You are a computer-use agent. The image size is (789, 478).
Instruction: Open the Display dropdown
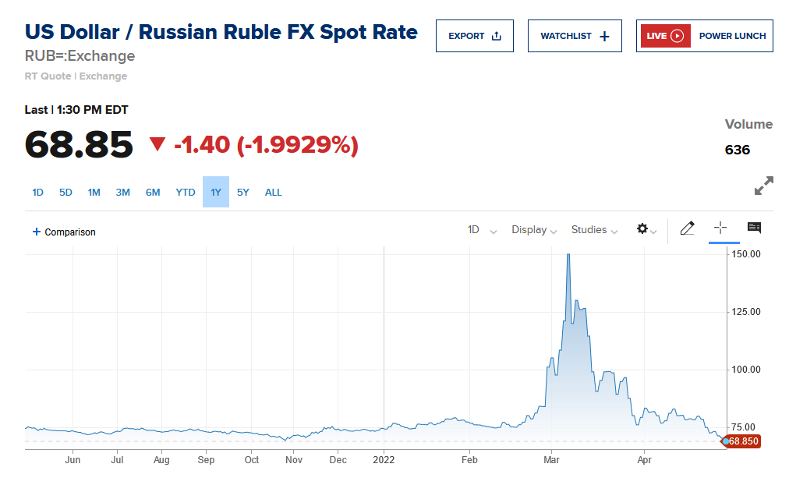tap(534, 230)
